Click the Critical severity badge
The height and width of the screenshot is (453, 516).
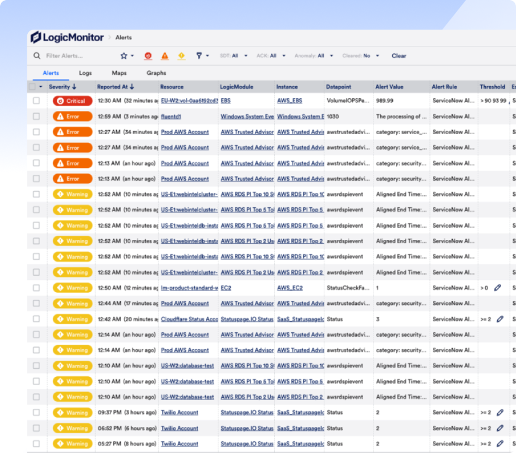73,101
